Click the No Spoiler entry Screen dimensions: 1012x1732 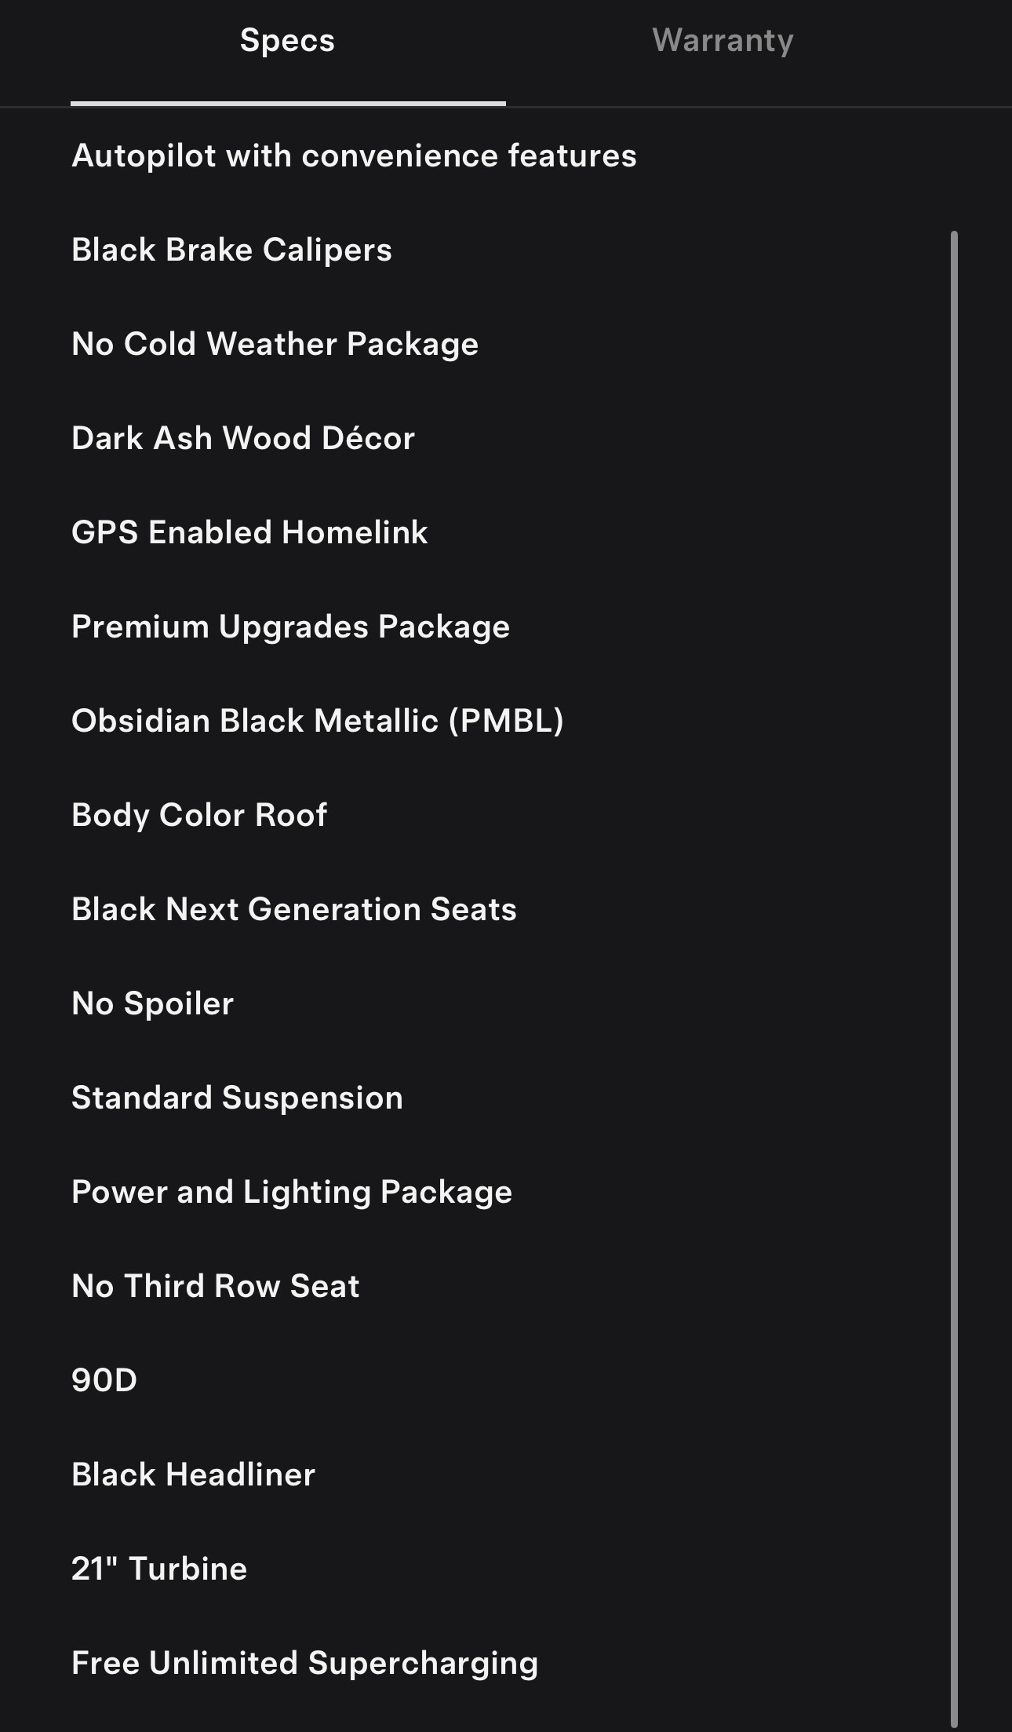(x=153, y=1003)
